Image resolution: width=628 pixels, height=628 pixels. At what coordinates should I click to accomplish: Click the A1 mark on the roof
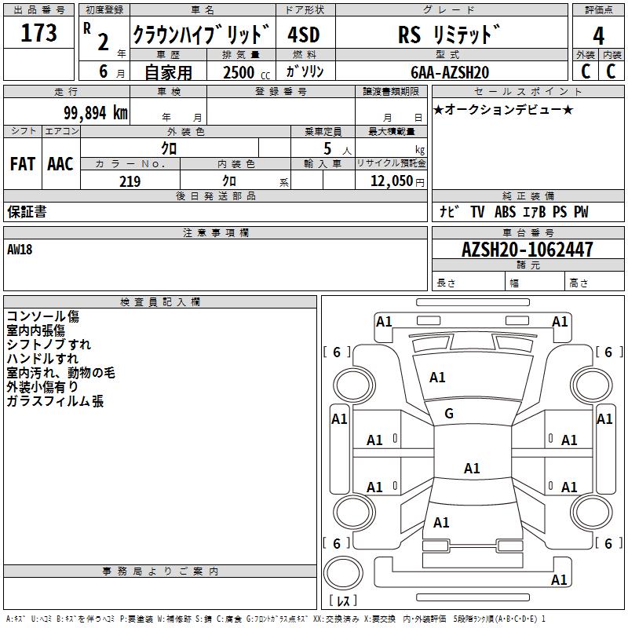tap(472, 468)
